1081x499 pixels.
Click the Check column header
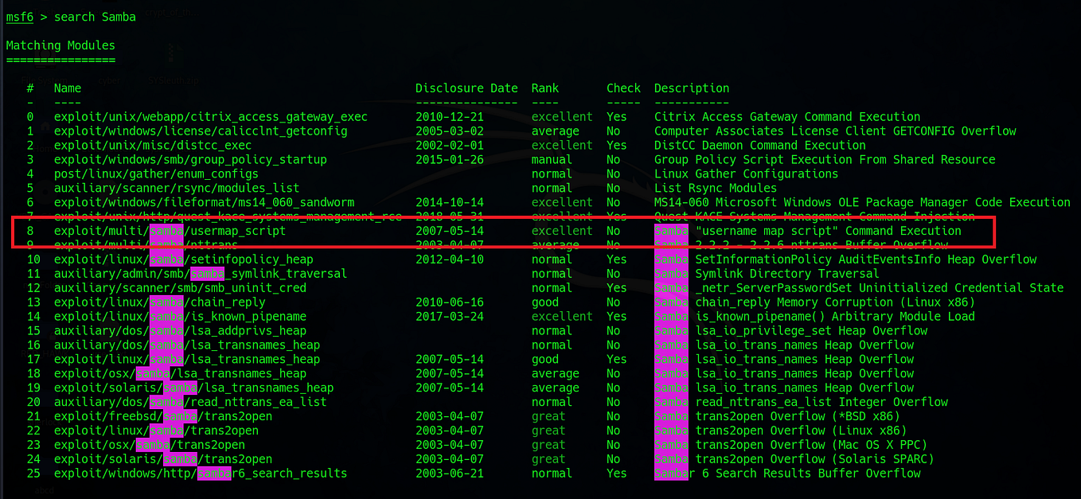(622, 88)
